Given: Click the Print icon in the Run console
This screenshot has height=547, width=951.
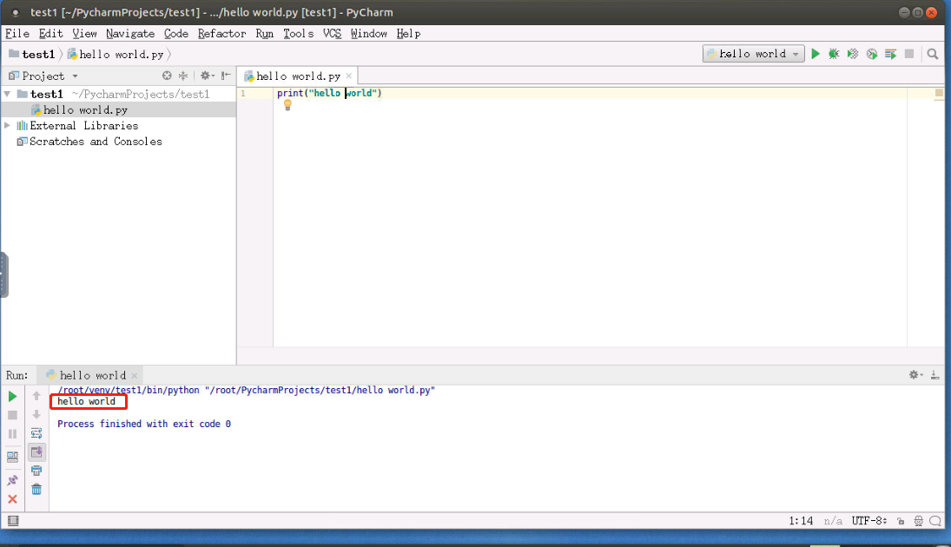Looking at the screenshot, I should click(36, 471).
